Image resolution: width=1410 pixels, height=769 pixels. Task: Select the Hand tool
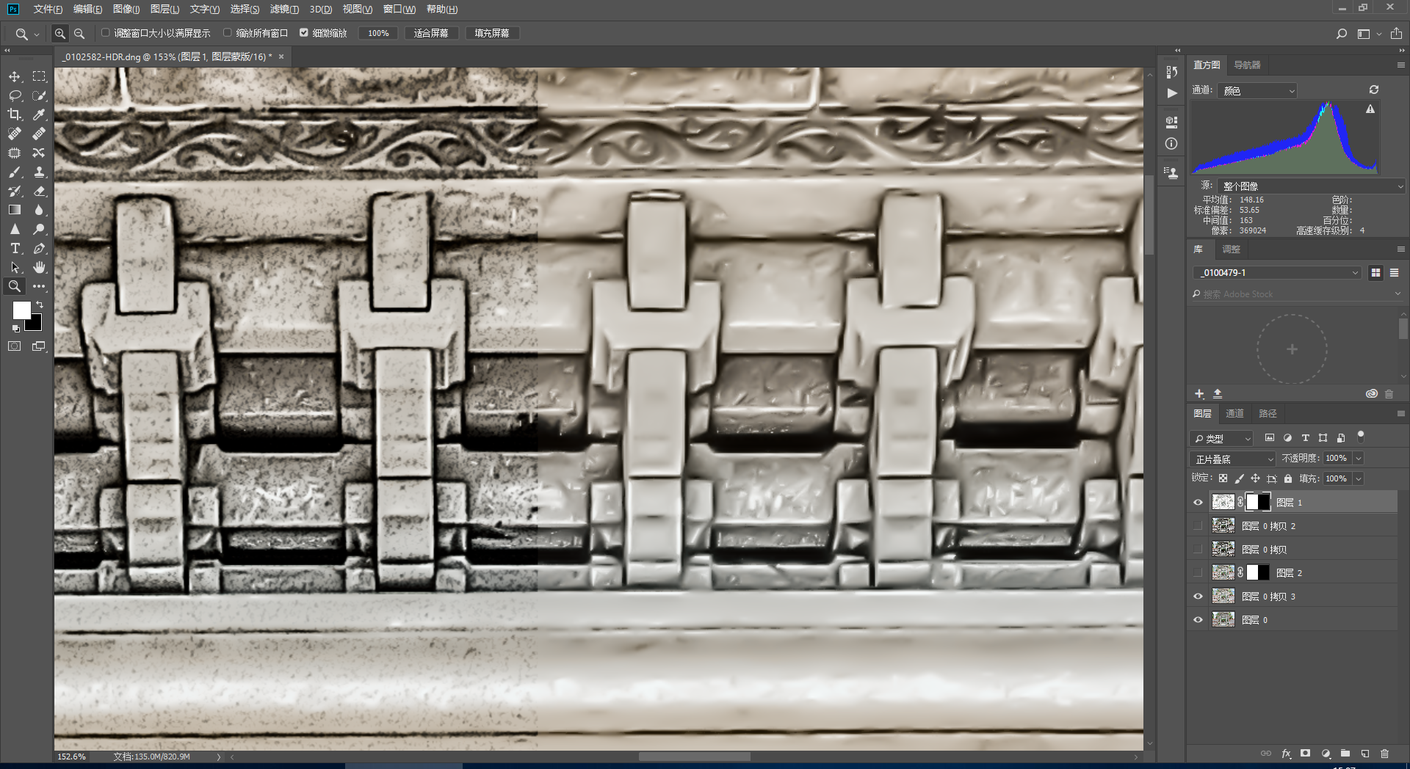(x=39, y=267)
